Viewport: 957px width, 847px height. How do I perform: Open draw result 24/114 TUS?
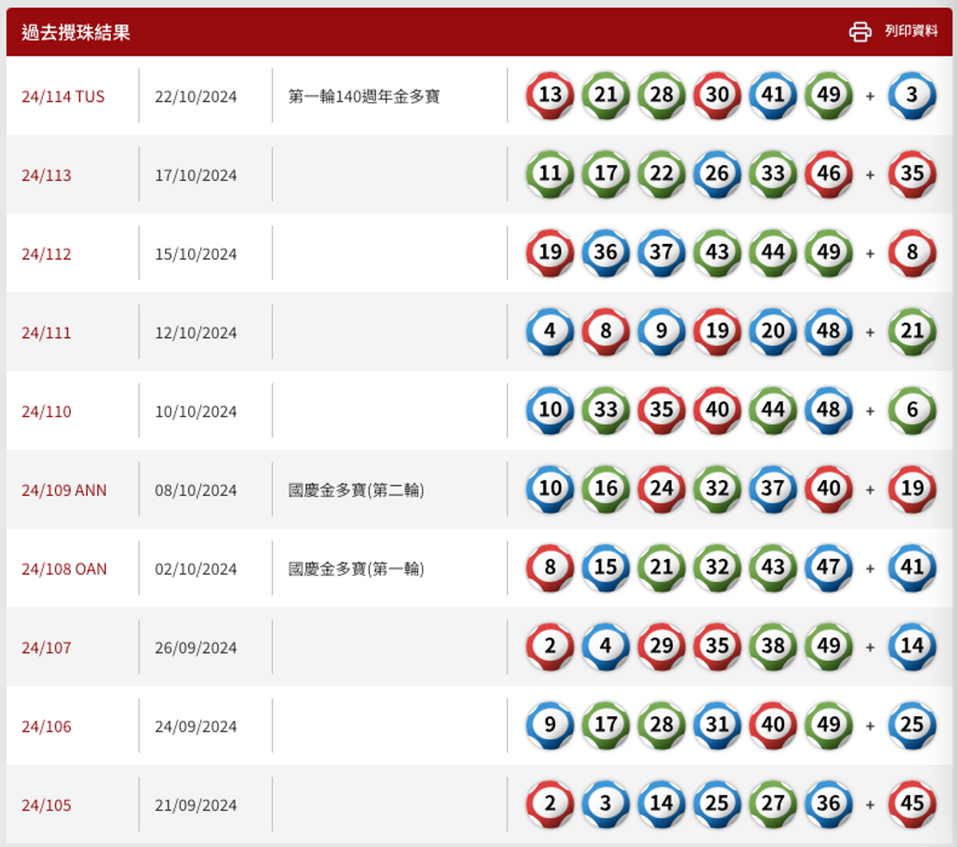pos(62,96)
